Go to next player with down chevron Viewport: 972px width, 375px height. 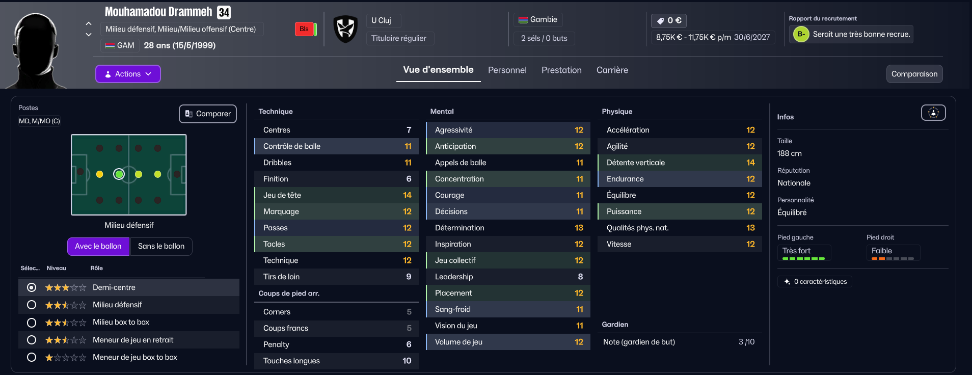click(x=89, y=35)
